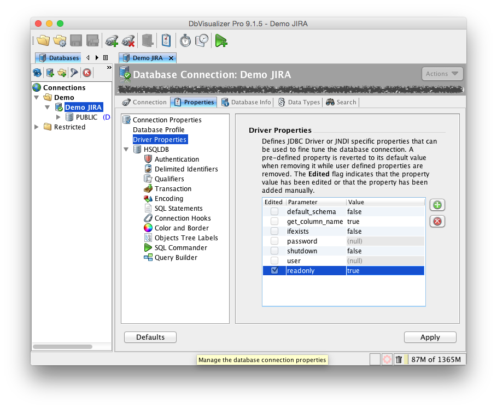Click the Value cell of readonly row
Screen dimensions: 497x409
coord(385,270)
